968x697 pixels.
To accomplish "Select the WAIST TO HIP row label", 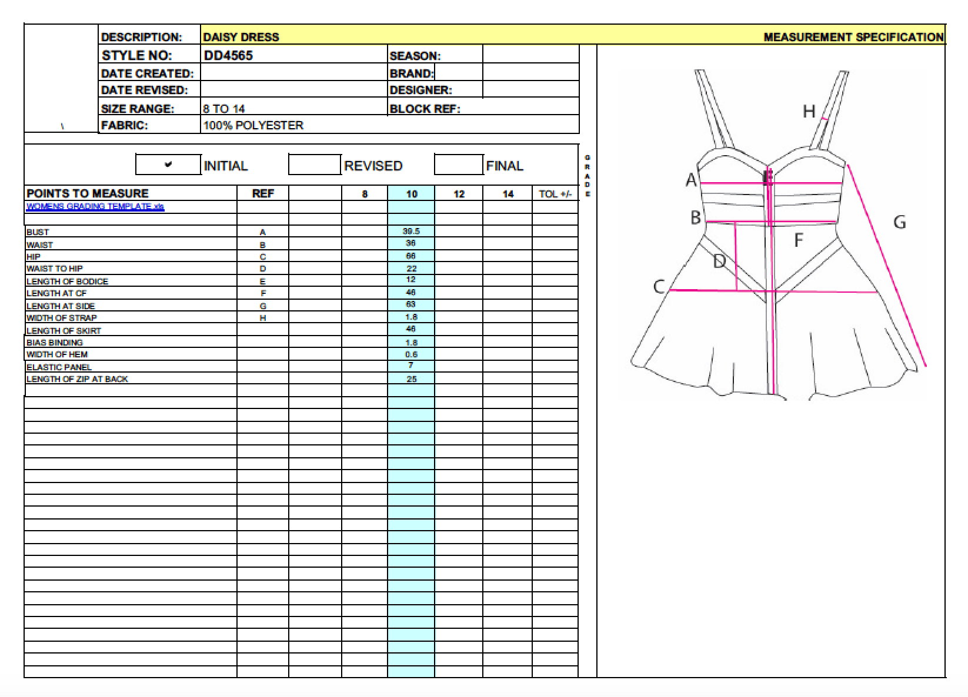I will (56, 268).
